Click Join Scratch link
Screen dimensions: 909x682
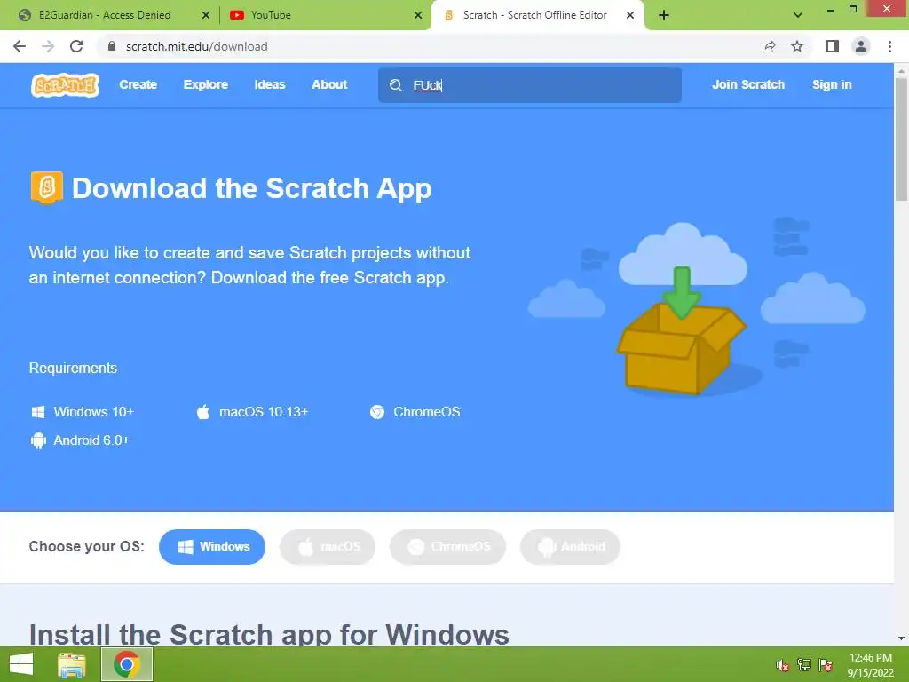pos(747,84)
